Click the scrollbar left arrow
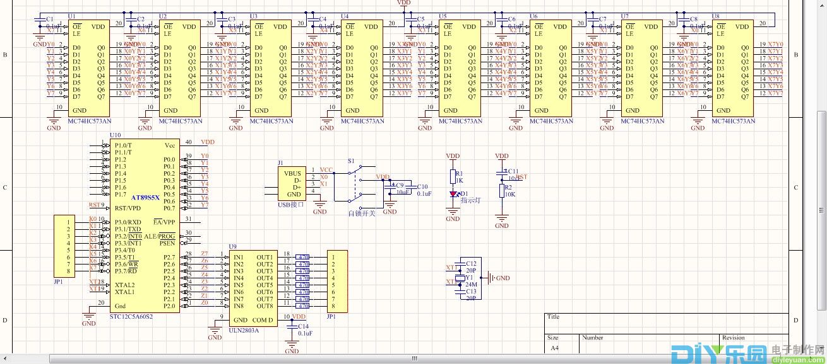 (5, 358)
